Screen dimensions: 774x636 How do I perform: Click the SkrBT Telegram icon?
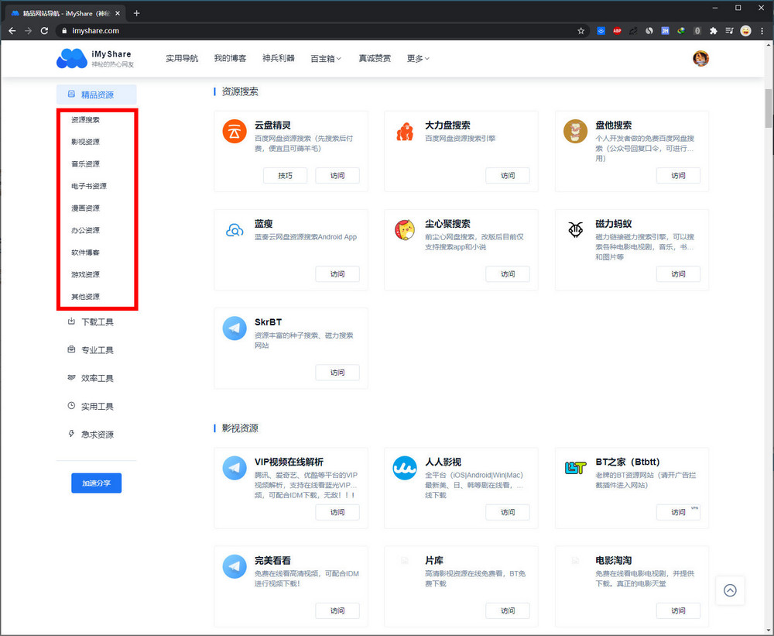235,328
